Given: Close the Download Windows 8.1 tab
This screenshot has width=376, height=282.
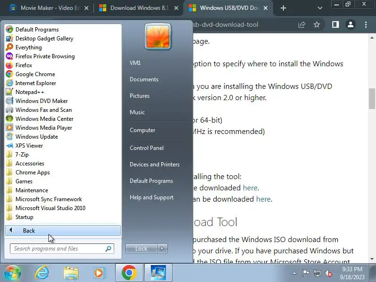Looking at the screenshot, I should (176, 8).
